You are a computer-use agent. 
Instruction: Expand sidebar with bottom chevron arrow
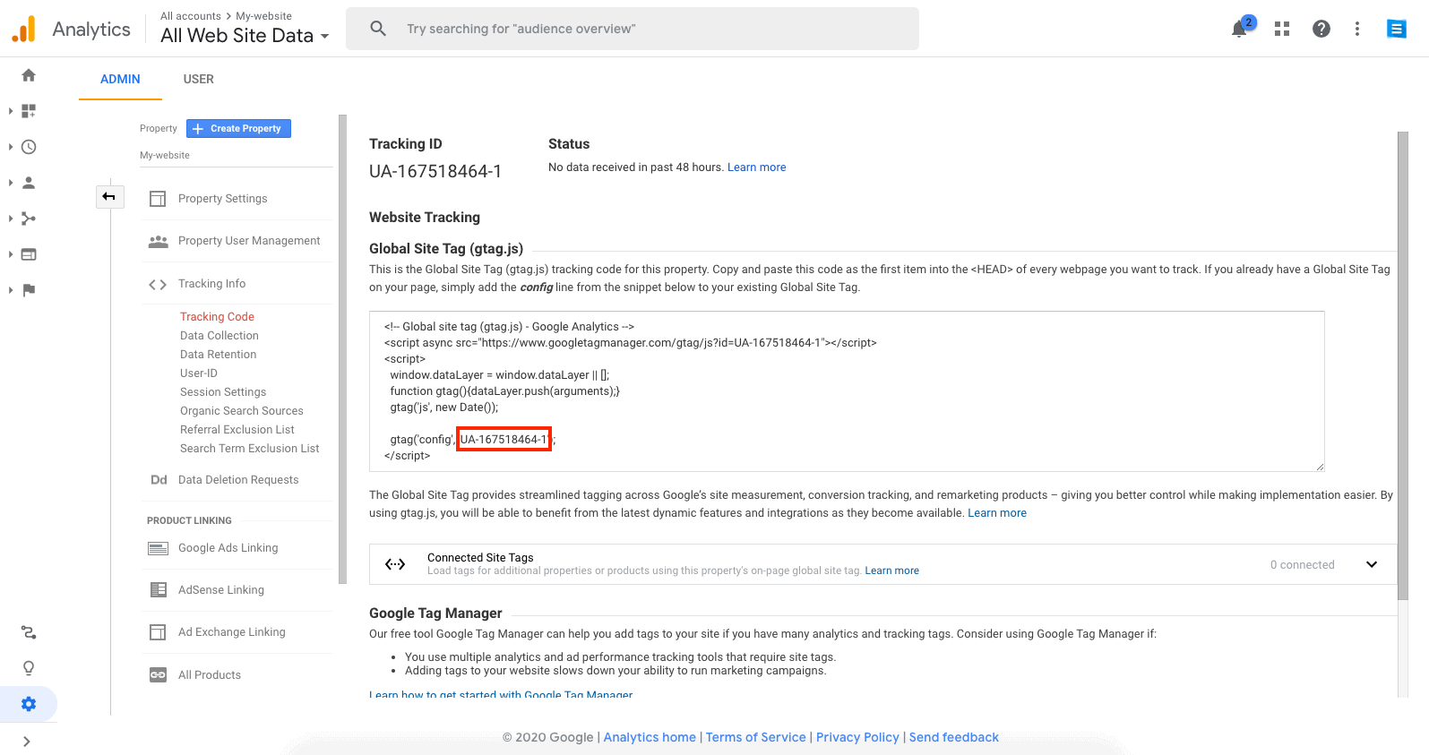[27, 742]
